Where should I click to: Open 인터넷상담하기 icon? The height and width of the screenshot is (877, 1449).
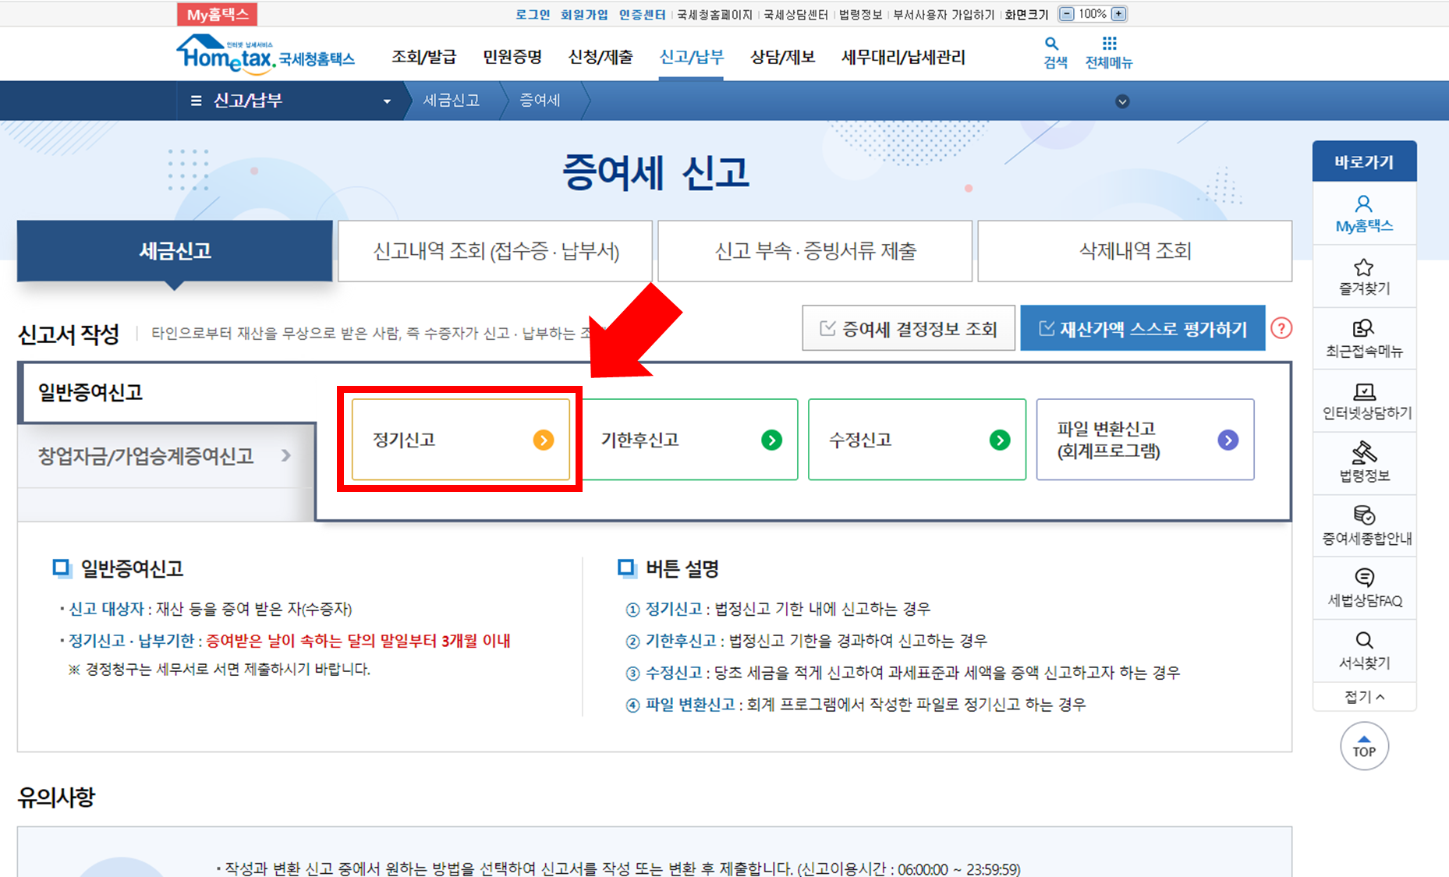pyautogui.click(x=1364, y=391)
